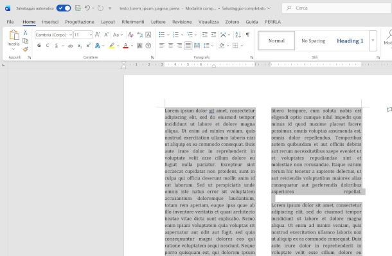
Task: Copy the selection with the copy icon
Action: pos(25,41)
